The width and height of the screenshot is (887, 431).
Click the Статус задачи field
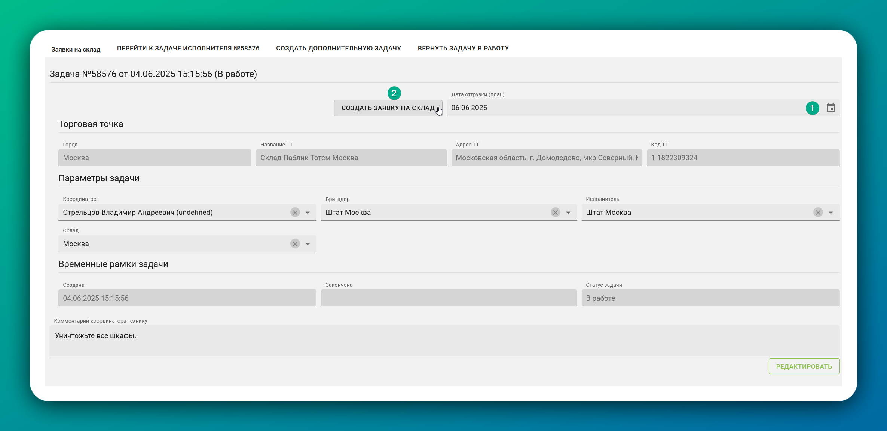(710, 298)
